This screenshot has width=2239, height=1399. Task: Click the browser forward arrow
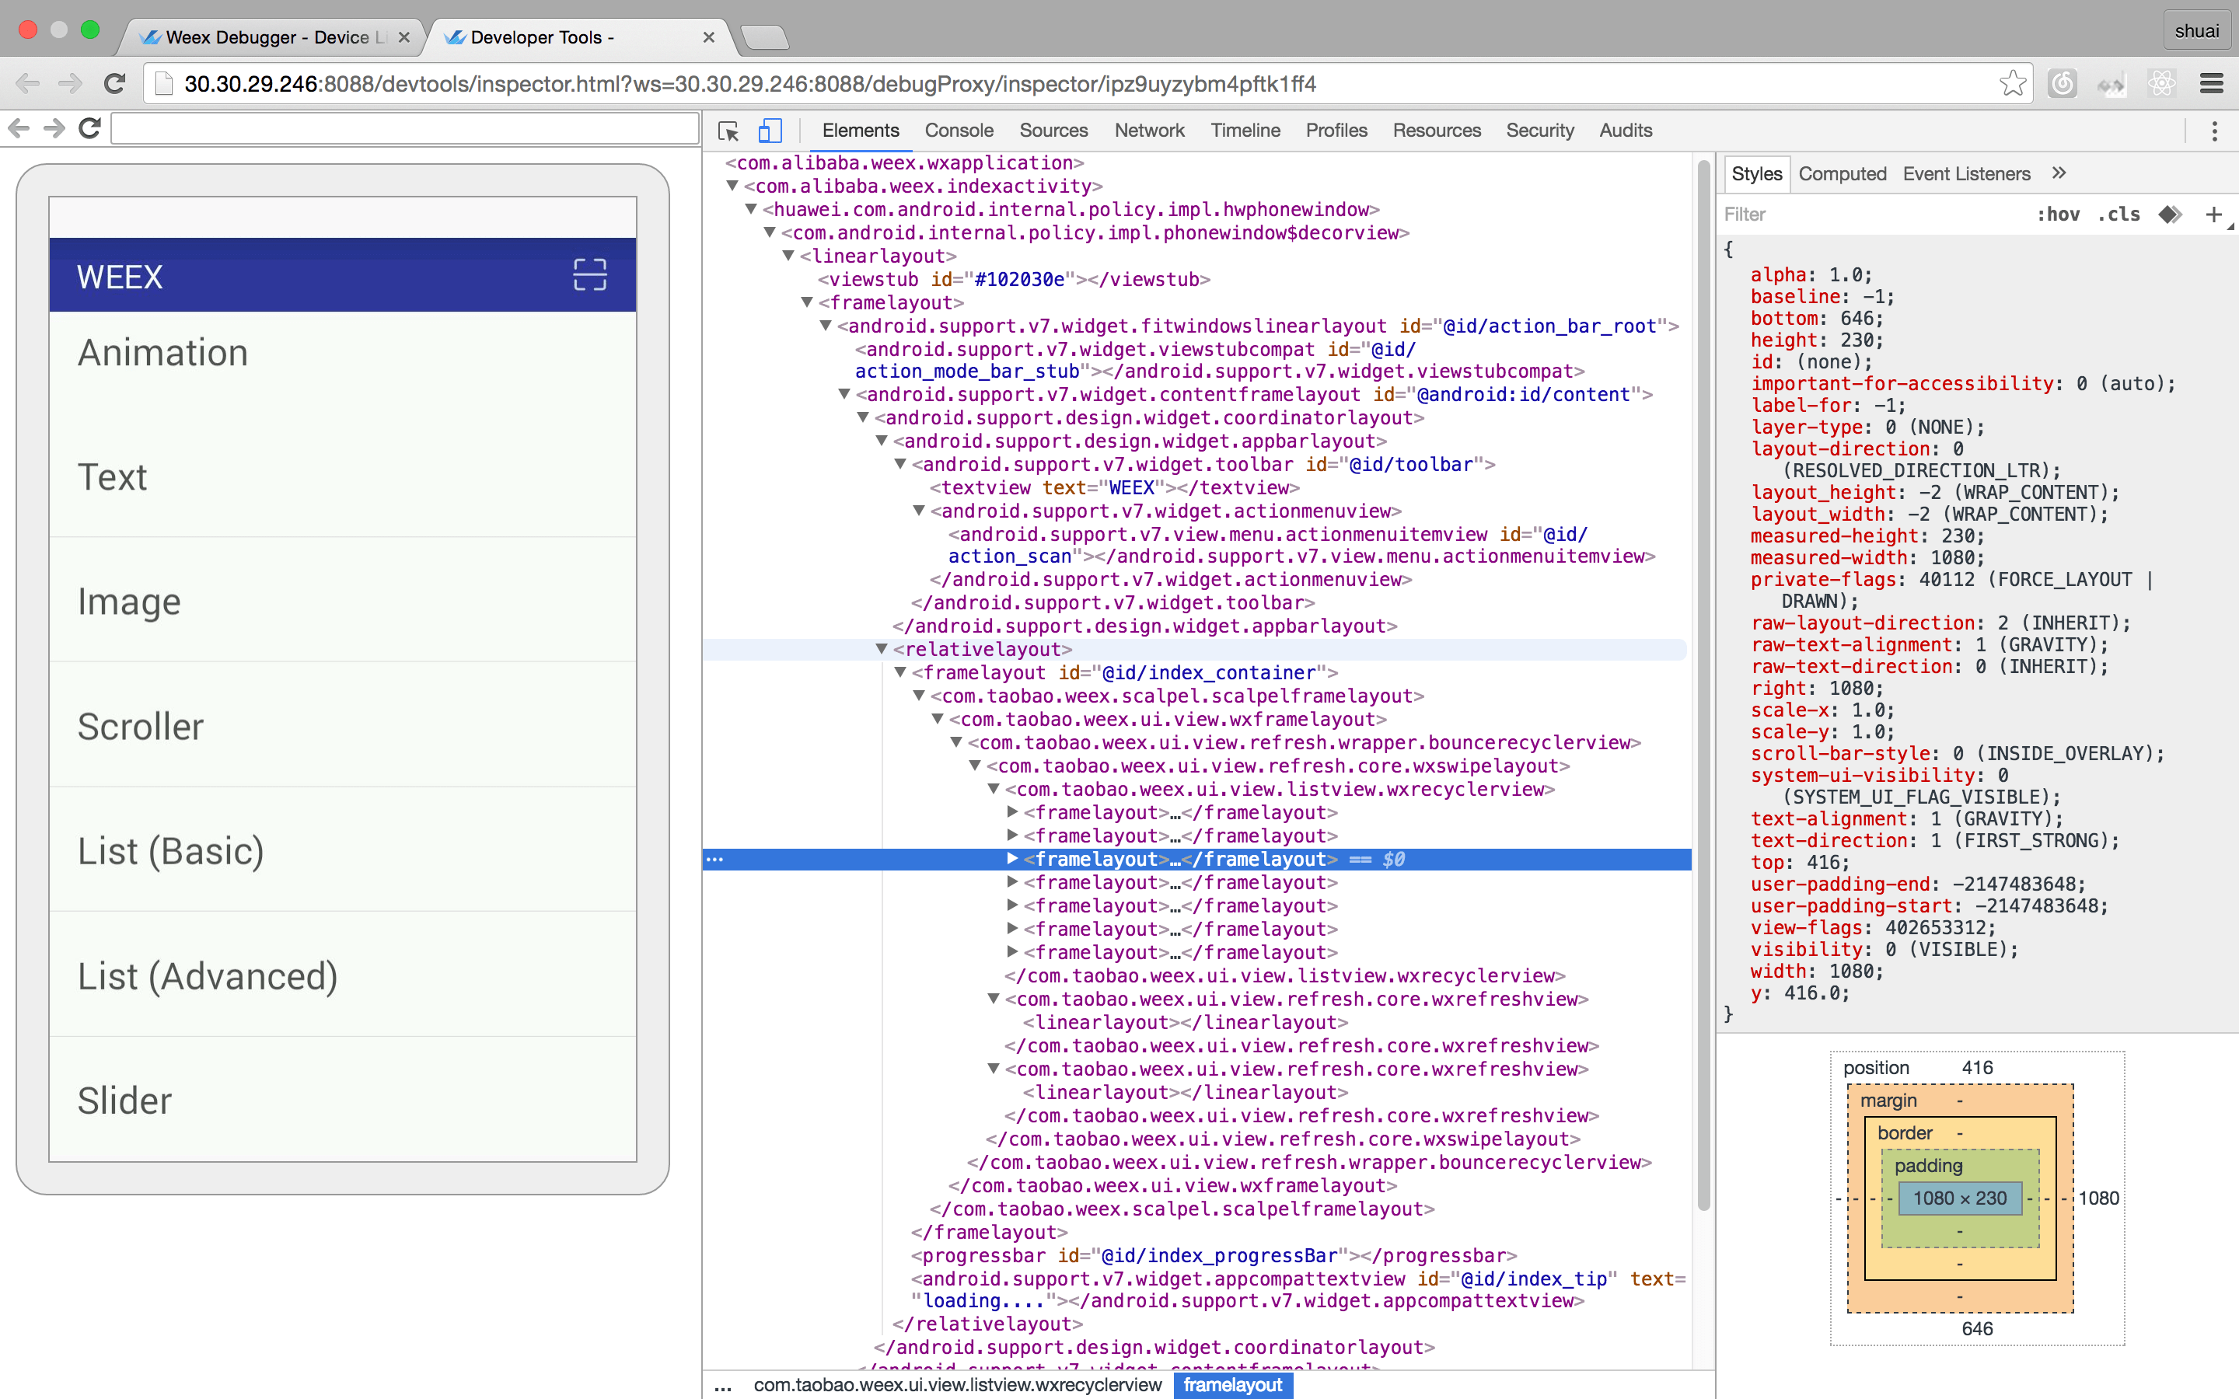click(x=70, y=84)
